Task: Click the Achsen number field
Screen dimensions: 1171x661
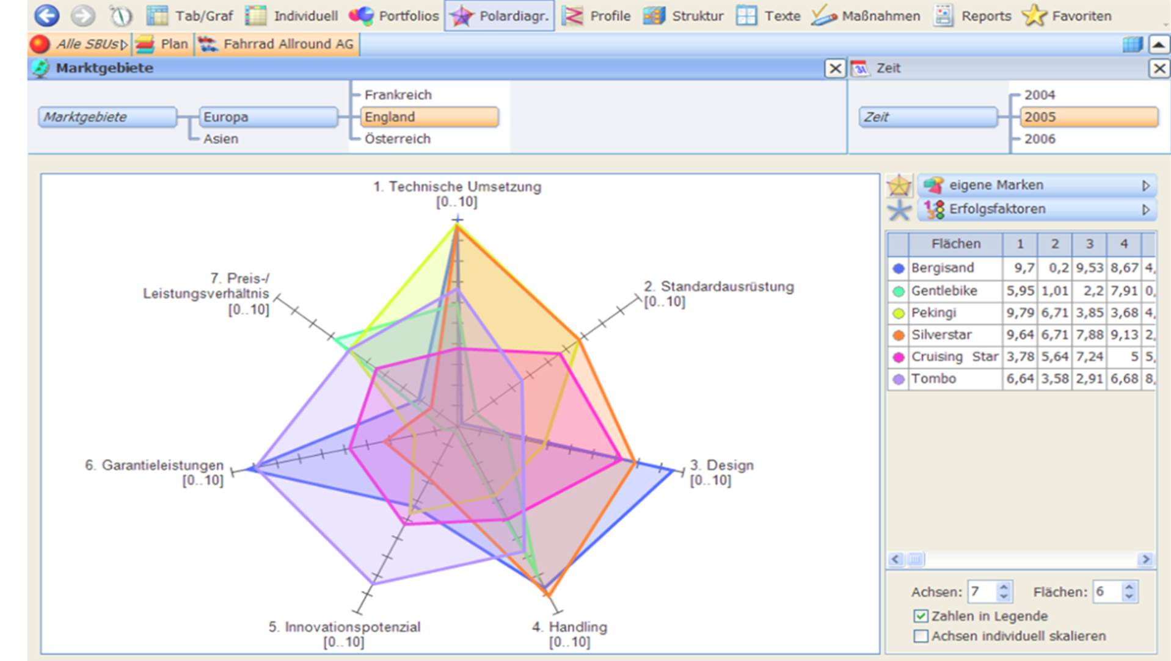Action: [982, 591]
